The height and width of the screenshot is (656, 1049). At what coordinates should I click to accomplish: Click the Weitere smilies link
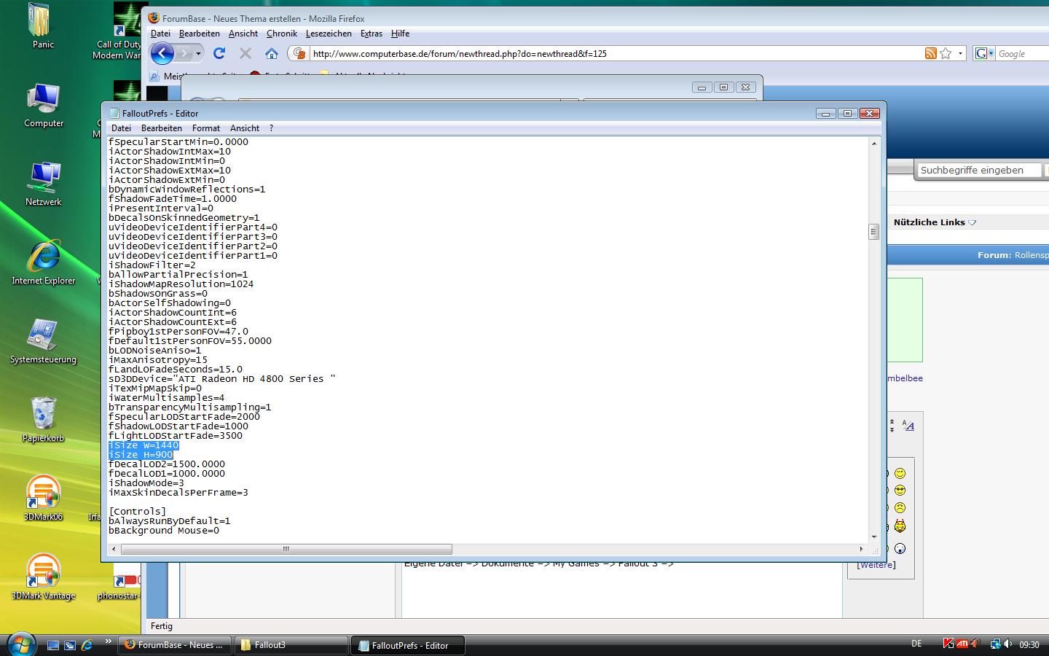point(876,565)
